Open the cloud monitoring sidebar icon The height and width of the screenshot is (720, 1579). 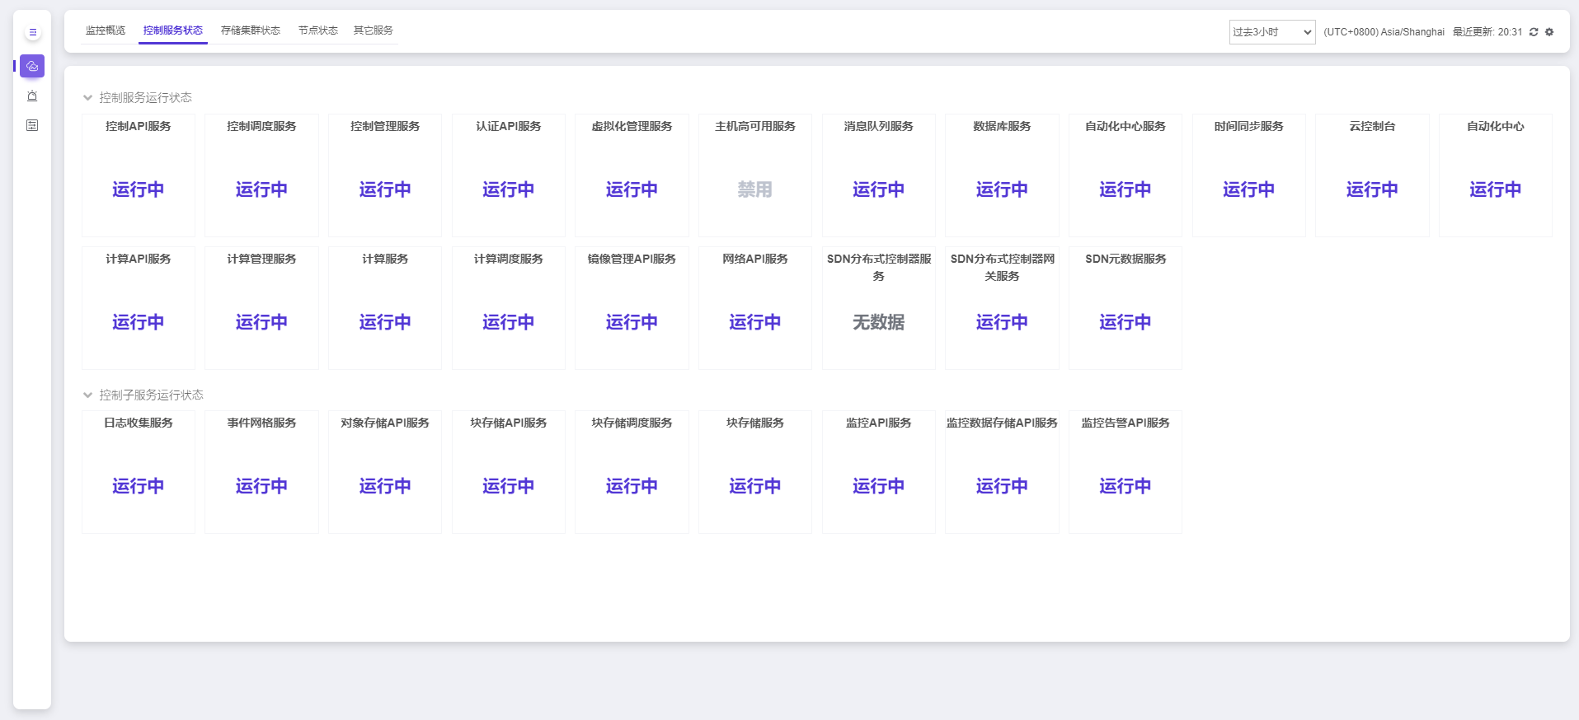coord(32,66)
